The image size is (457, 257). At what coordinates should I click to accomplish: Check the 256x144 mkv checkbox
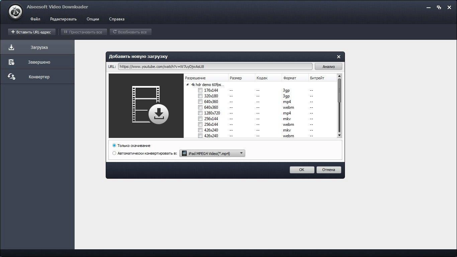(200, 119)
